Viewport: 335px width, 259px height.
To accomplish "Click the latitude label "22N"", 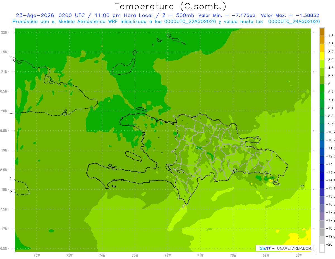I will pyautogui.click(x=4, y=32).
